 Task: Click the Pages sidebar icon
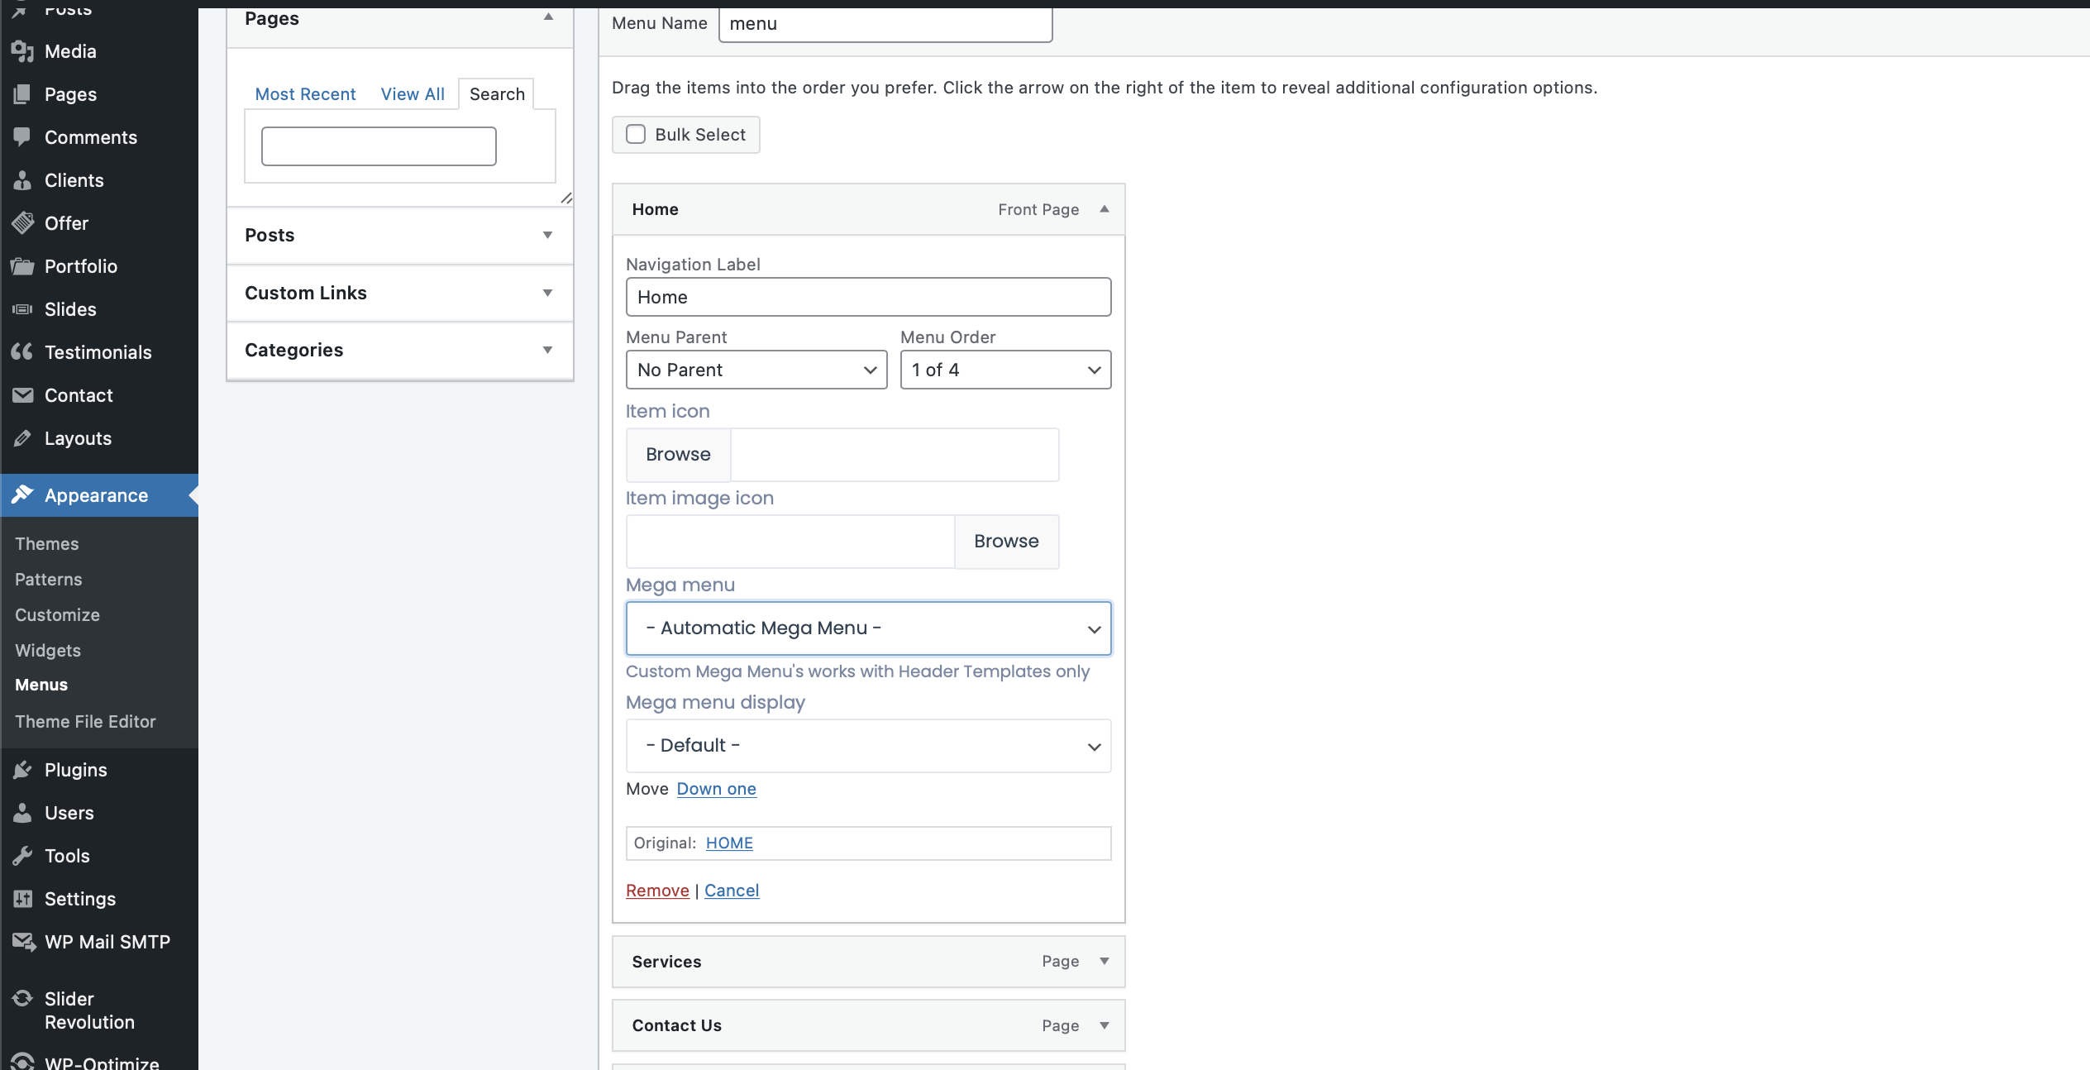pos(22,94)
